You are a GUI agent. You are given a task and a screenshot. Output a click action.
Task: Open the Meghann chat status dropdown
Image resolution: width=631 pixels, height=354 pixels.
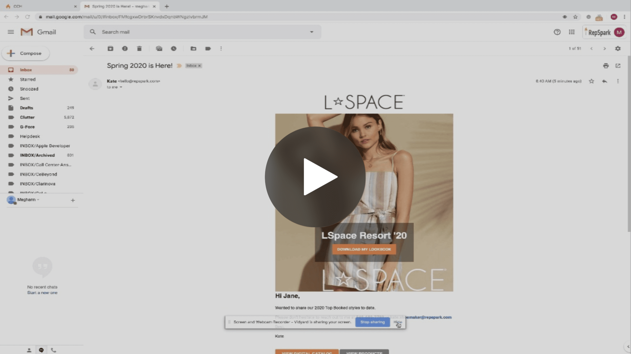(38, 200)
